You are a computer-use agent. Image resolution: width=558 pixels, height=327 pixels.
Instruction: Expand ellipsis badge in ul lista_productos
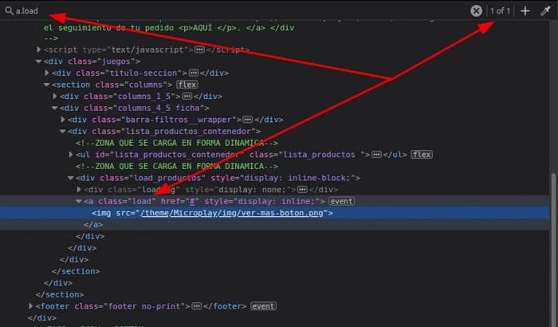click(376, 155)
